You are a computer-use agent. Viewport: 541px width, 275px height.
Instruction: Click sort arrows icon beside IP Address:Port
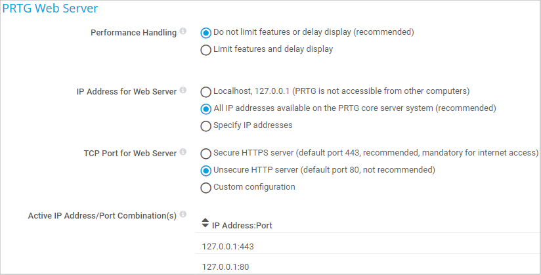(206, 223)
